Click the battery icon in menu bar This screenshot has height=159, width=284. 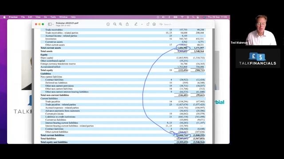pos(176,17)
